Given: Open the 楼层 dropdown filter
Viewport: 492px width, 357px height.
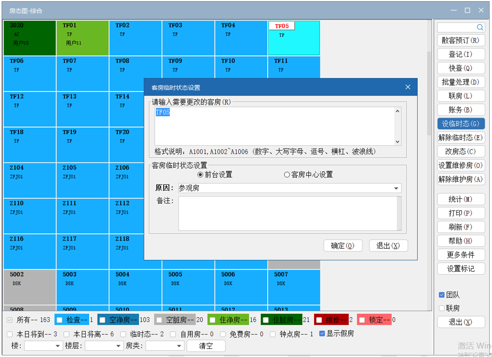Looking at the screenshot, I should 118,346.
